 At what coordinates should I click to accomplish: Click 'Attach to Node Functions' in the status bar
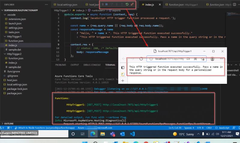45,128
